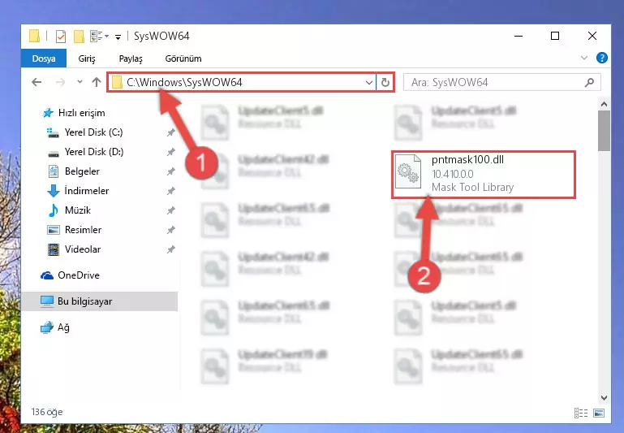Click the scroll up arrow of file list
The image size is (624, 433).
pos(604,104)
